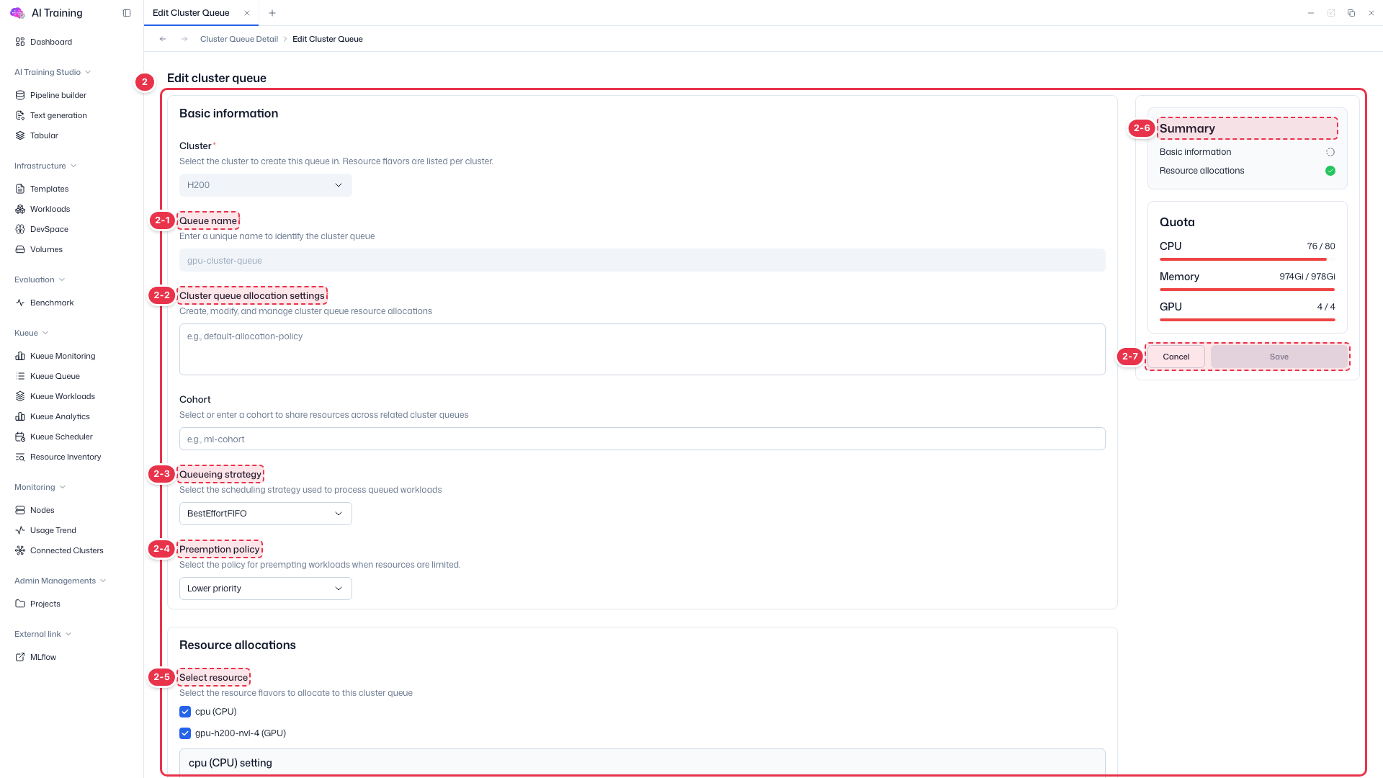
Task: Open Kueue Analytics icon
Action: pyautogui.click(x=20, y=416)
